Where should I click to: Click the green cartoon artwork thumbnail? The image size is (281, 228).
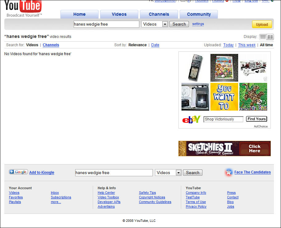pyautogui.click(x=253, y=97)
